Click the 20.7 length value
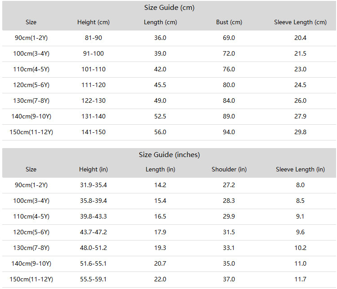Image resolution: width=337 pixels, height=289 pixels. coord(160,264)
